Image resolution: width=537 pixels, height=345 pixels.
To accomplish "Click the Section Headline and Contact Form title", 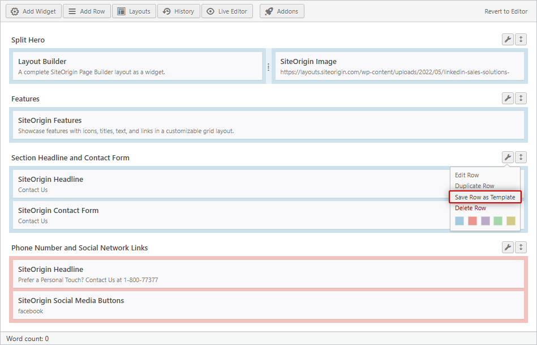I will click(x=70, y=157).
